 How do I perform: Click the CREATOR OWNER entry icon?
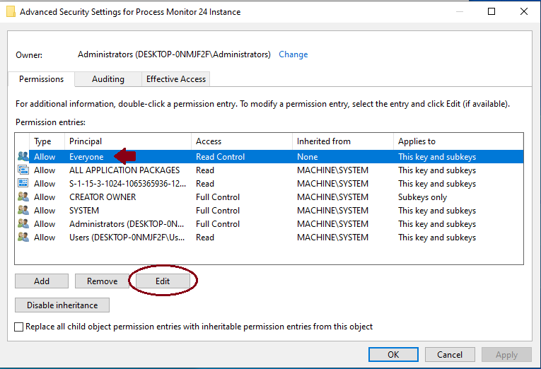[x=23, y=197]
